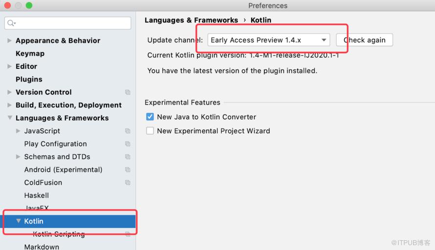This screenshot has height=250, width=435.
Task: Focus the settings search field
Action: [x=67, y=23]
